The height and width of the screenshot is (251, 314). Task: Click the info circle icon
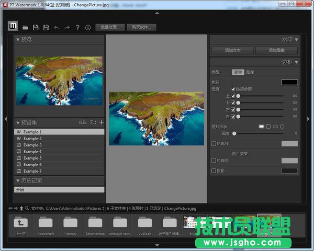point(88,27)
